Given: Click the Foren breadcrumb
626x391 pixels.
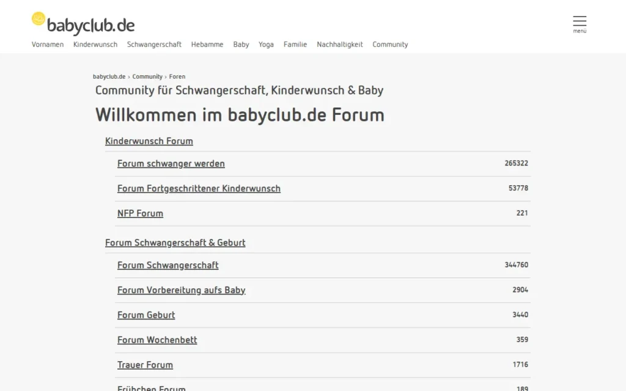Looking at the screenshot, I should click(177, 76).
